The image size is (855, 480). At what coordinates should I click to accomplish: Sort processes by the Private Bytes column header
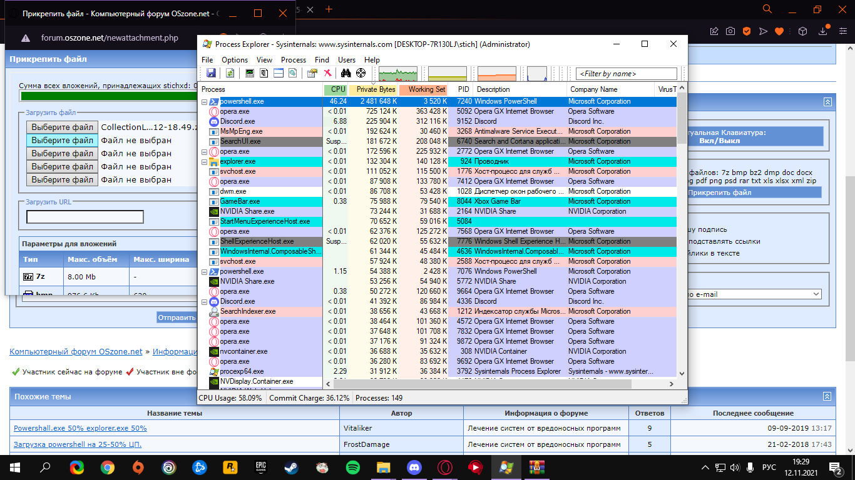pos(373,89)
